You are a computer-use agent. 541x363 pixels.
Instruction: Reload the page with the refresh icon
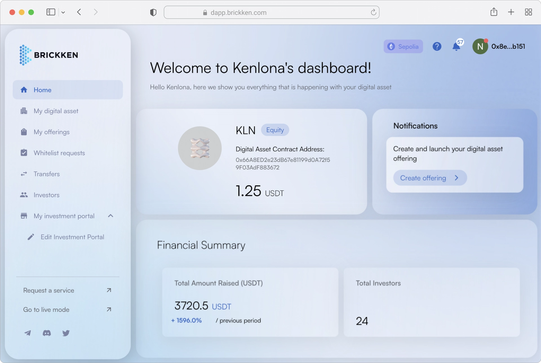pos(373,12)
